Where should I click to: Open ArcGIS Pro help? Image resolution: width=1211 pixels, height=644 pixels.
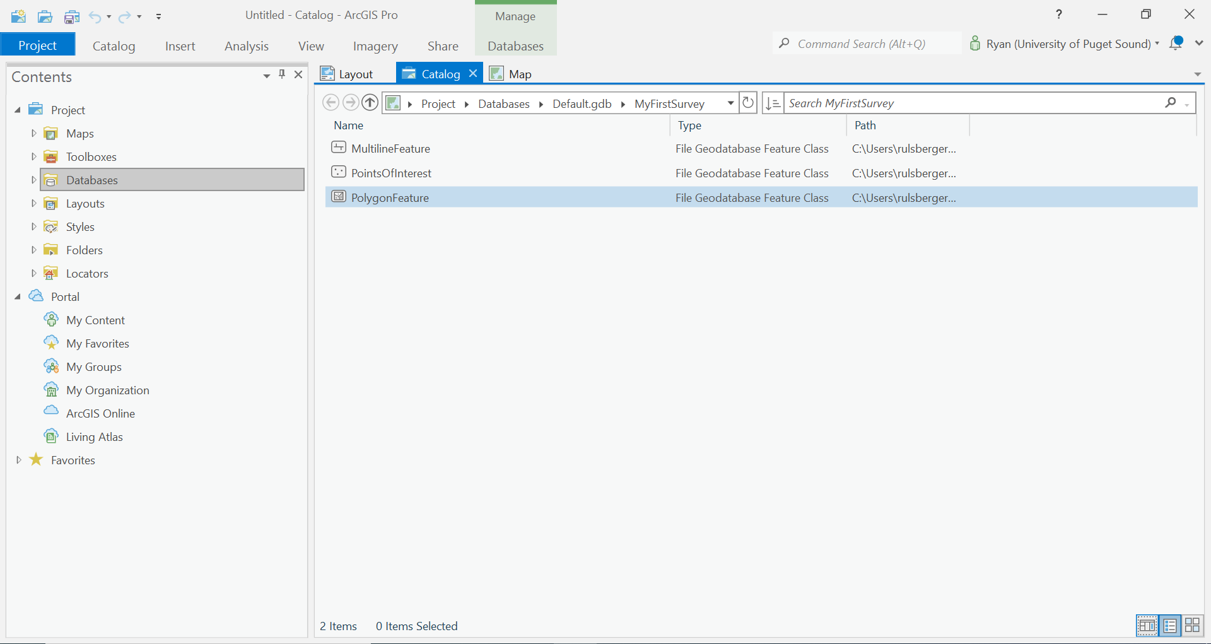[1059, 14]
